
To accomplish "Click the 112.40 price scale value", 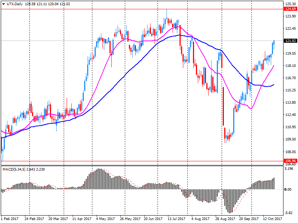I will click(291, 115).
